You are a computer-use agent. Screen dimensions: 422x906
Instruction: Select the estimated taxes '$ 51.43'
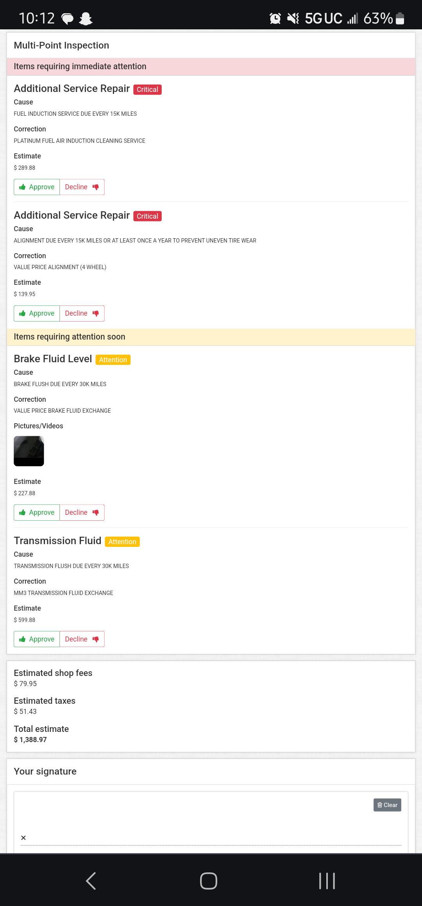(25, 712)
